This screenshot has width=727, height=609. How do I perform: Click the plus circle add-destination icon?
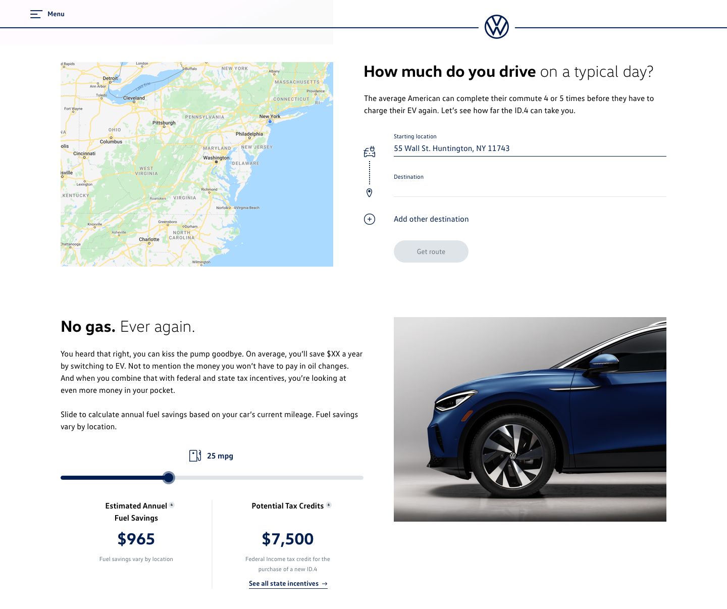click(370, 219)
